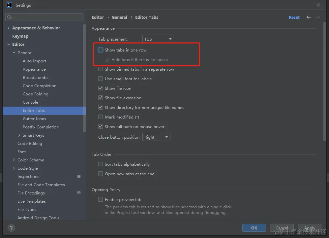Select Font in the settings tree
Image resolution: width=329 pixels, height=238 pixels.
click(22, 152)
